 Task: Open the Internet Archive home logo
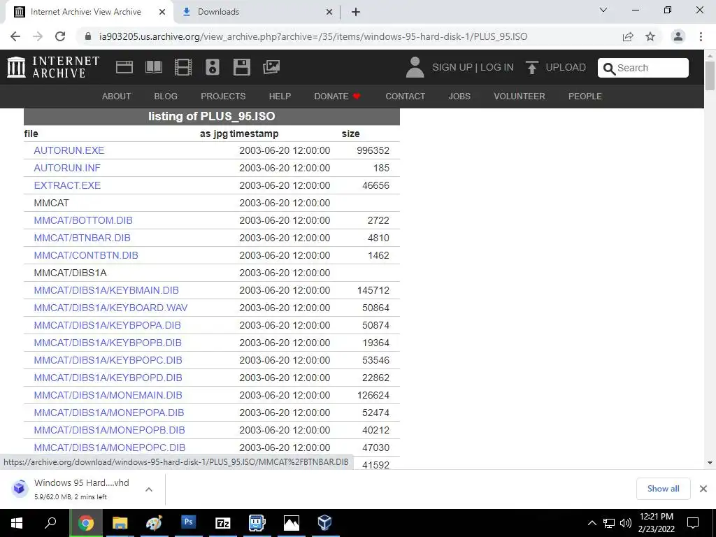click(x=53, y=67)
